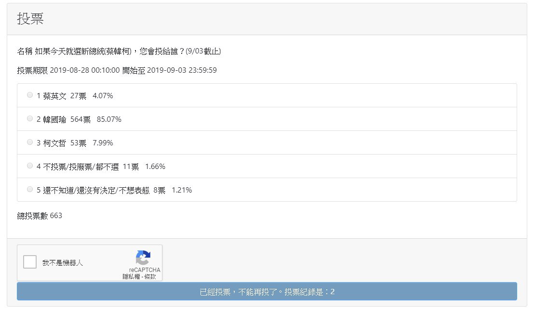Click the 27票 count for 蔡英文
This screenshot has height=323, width=548.
[x=78, y=96]
